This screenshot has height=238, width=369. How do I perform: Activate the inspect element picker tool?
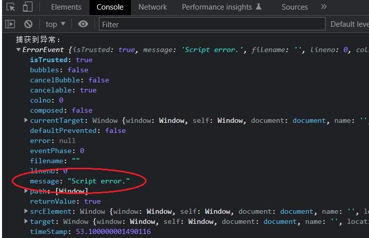click(x=11, y=7)
